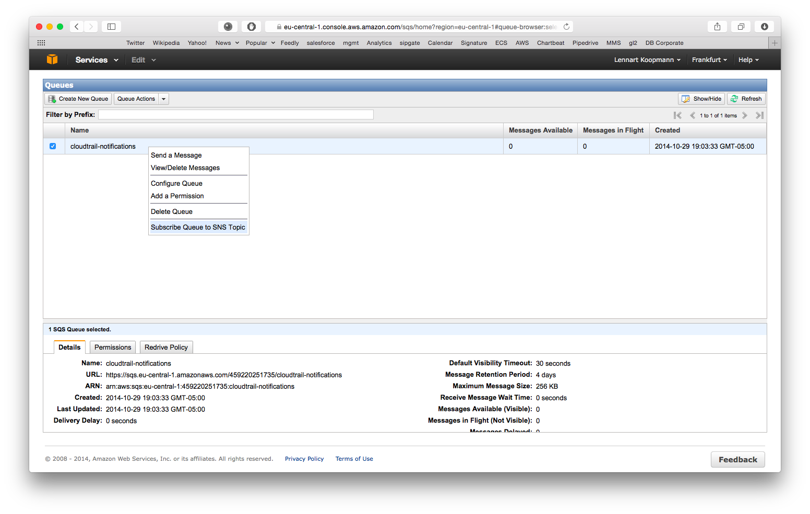Switch to the Permissions tab
The image size is (810, 514).
pos(113,348)
